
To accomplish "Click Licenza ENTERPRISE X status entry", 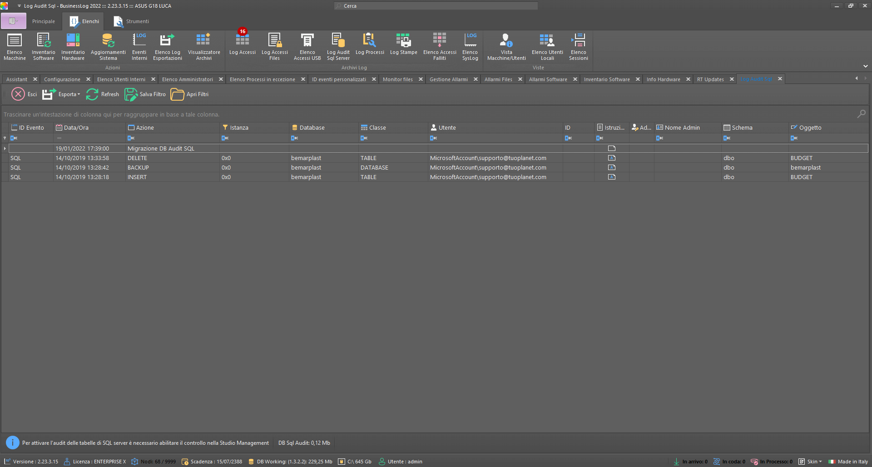I will tap(95, 462).
